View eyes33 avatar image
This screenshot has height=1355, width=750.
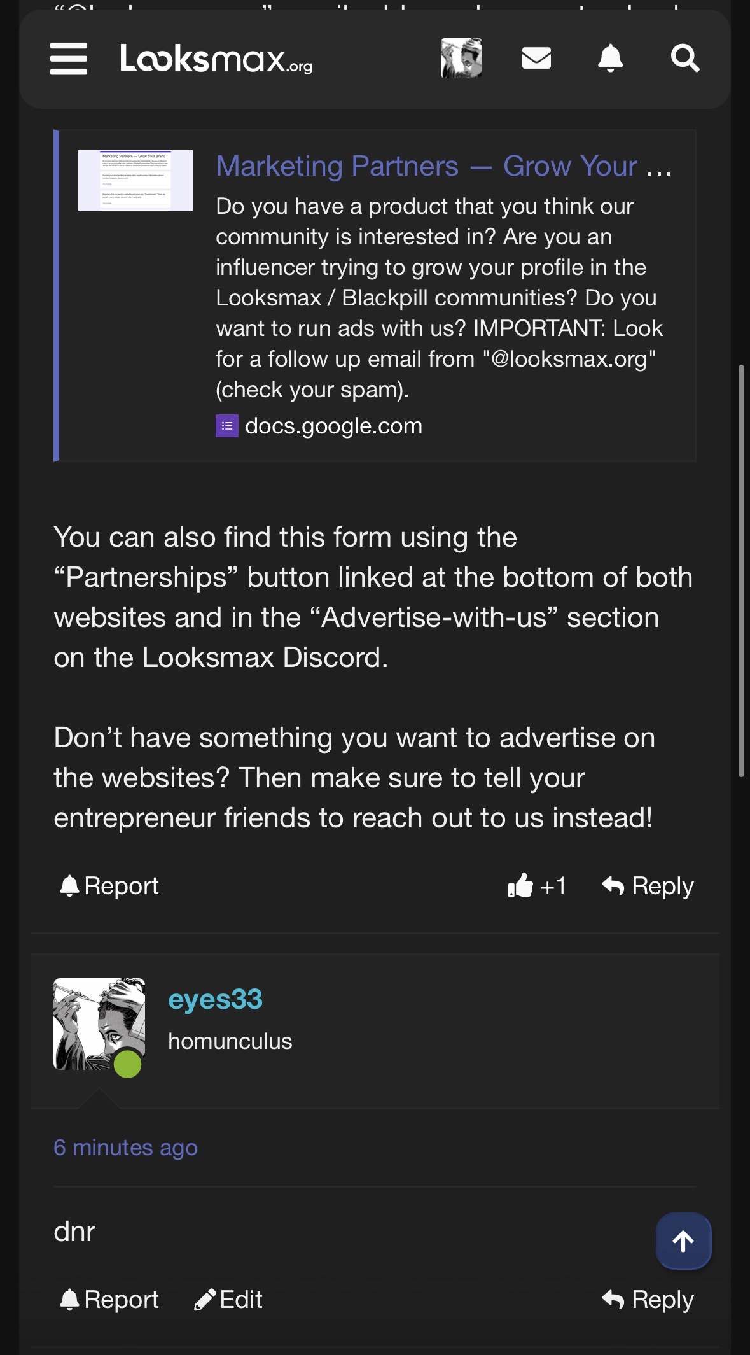point(99,1024)
